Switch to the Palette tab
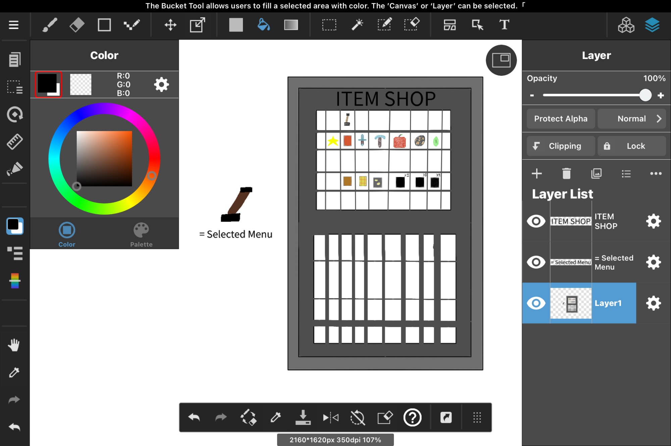Screen dimensions: 671x446 tap(141, 234)
